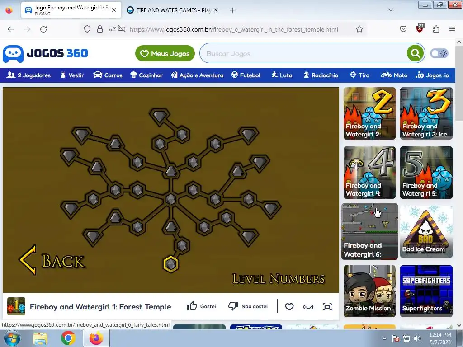Click the Save to Pocket icon
Image resolution: width=463 pixels, height=347 pixels.
[403, 29]
